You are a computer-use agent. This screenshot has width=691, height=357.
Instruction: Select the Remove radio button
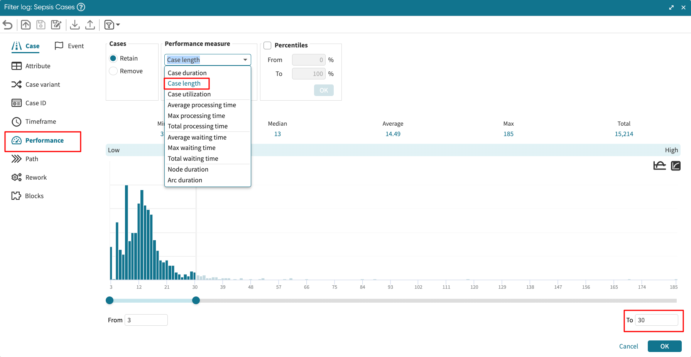click(x=113, y=71)
